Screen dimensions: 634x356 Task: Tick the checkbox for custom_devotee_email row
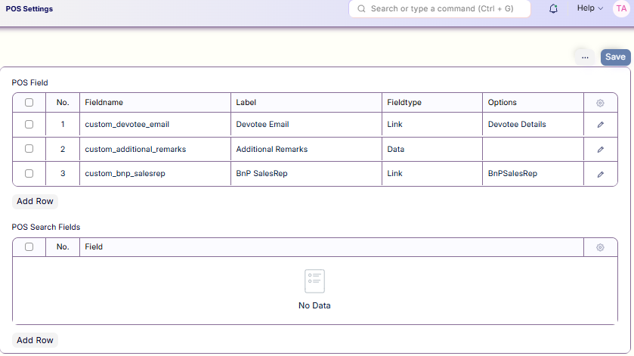click(29, 124)
